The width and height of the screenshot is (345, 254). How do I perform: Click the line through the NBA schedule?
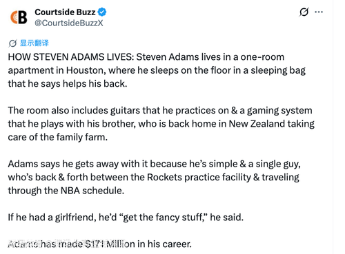click(66, 191)
